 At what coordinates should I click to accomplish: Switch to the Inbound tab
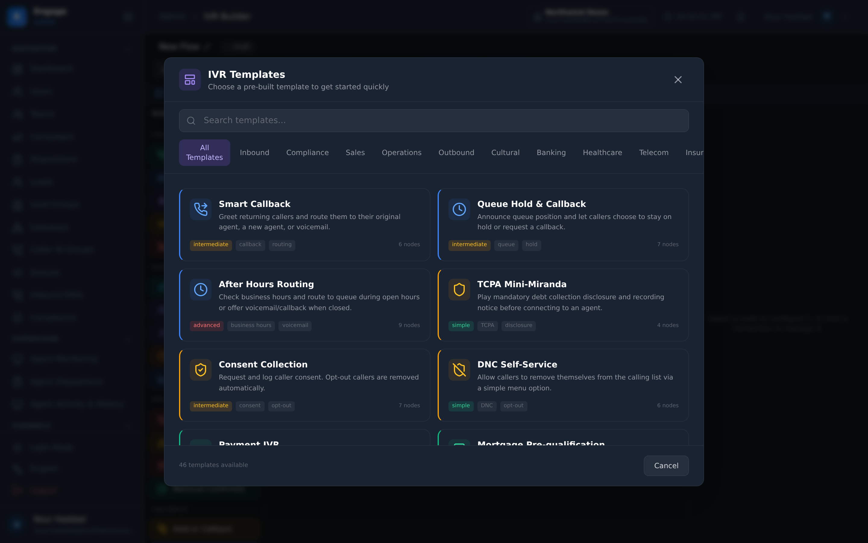pos(254,153)
